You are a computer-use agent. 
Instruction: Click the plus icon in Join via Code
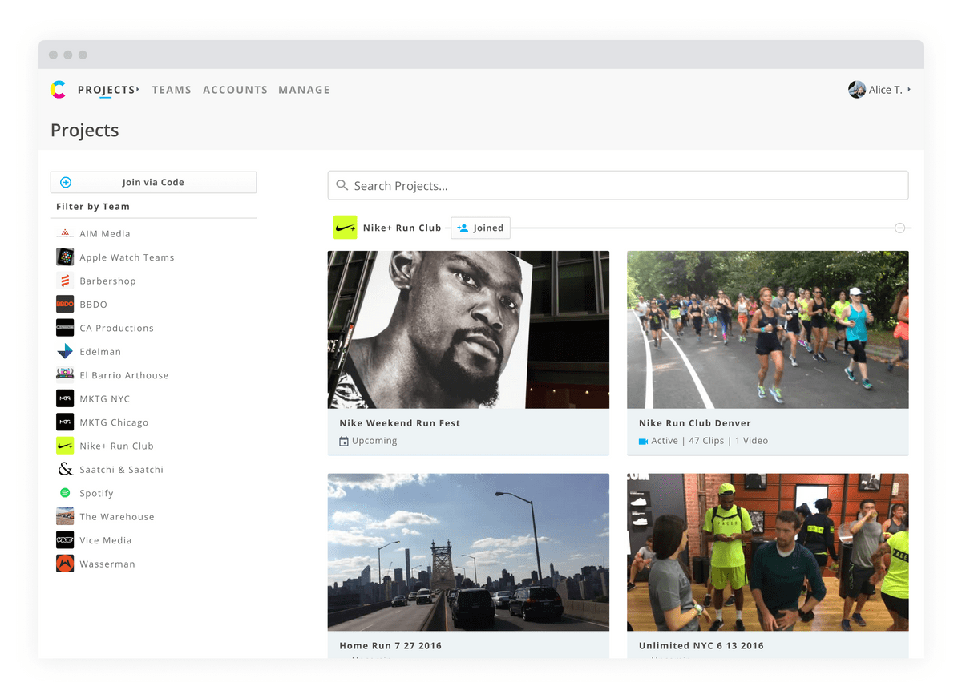click(66, 183)
